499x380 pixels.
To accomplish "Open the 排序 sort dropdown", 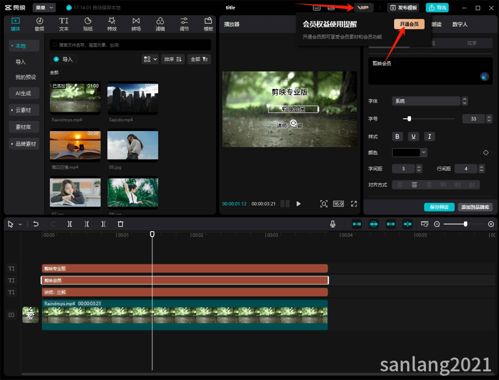I will pyautogui.click(x=173, y=59).
